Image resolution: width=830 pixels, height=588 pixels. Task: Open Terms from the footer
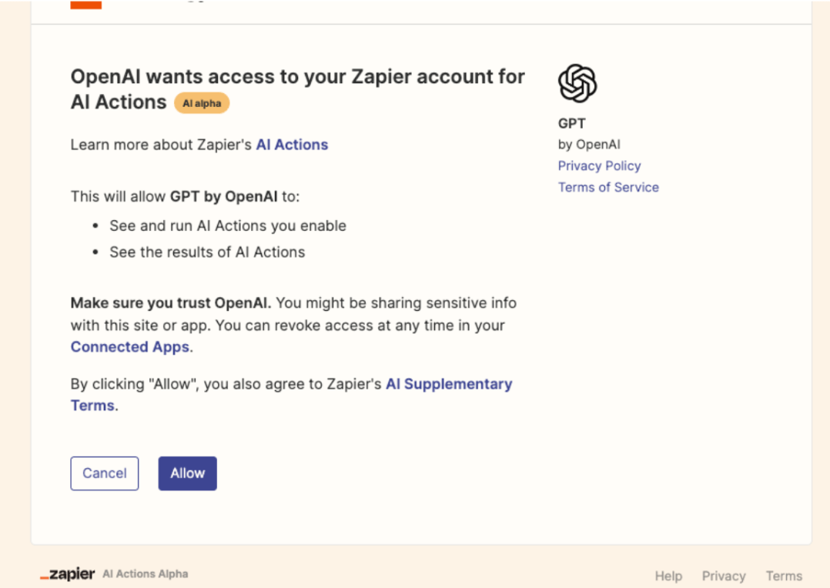(x=783, y=575)
